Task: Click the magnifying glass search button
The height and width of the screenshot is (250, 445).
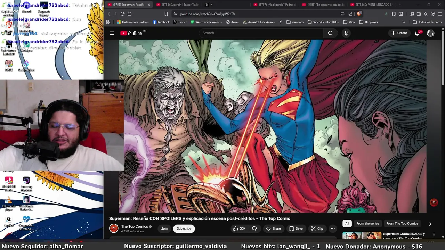Action: pyautogui.click(x=330, y=33)
